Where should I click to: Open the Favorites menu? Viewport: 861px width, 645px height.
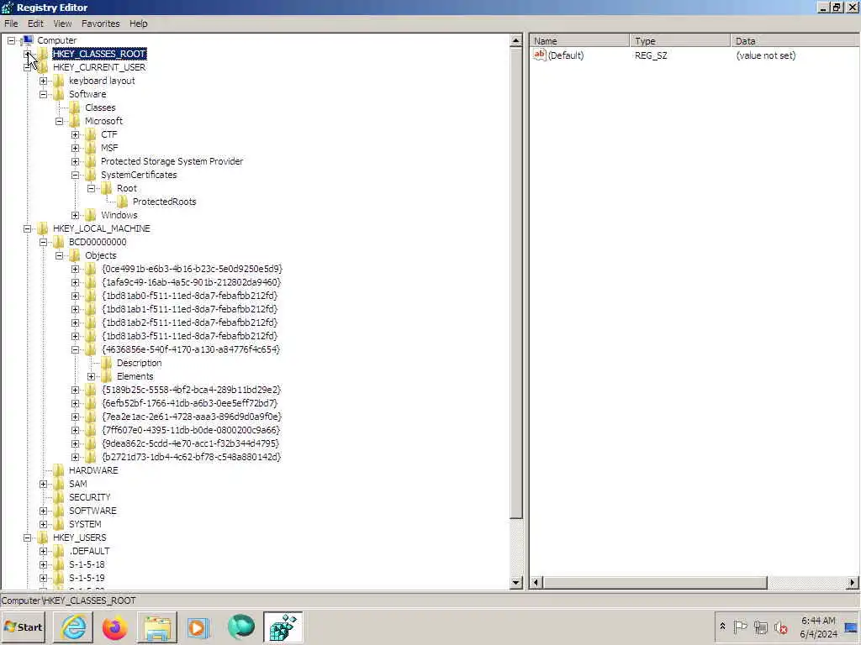click(x=101, y=24)
